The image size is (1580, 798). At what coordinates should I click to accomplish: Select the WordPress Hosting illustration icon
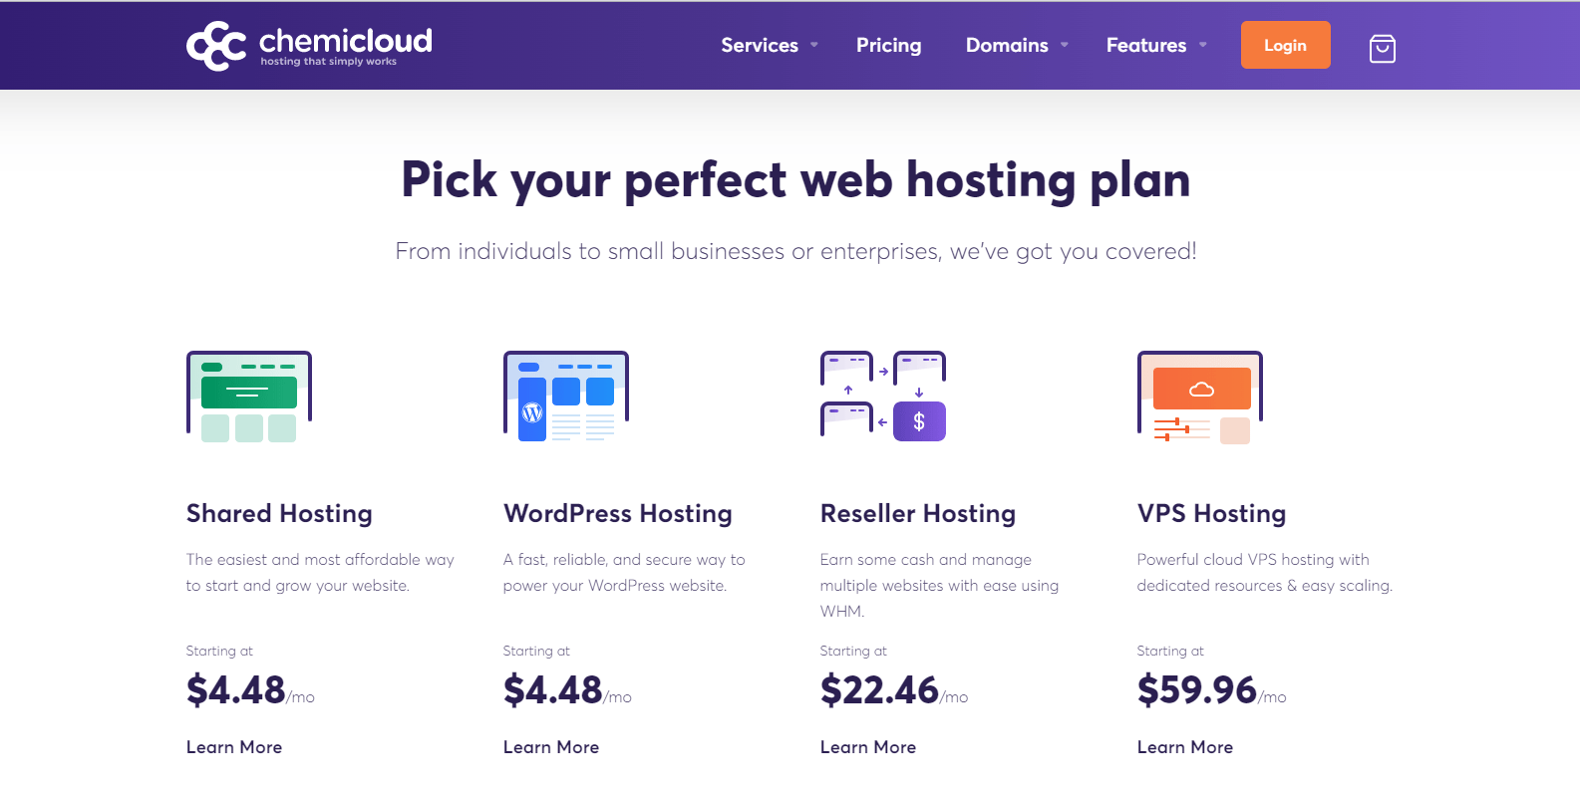click(566, 397)
